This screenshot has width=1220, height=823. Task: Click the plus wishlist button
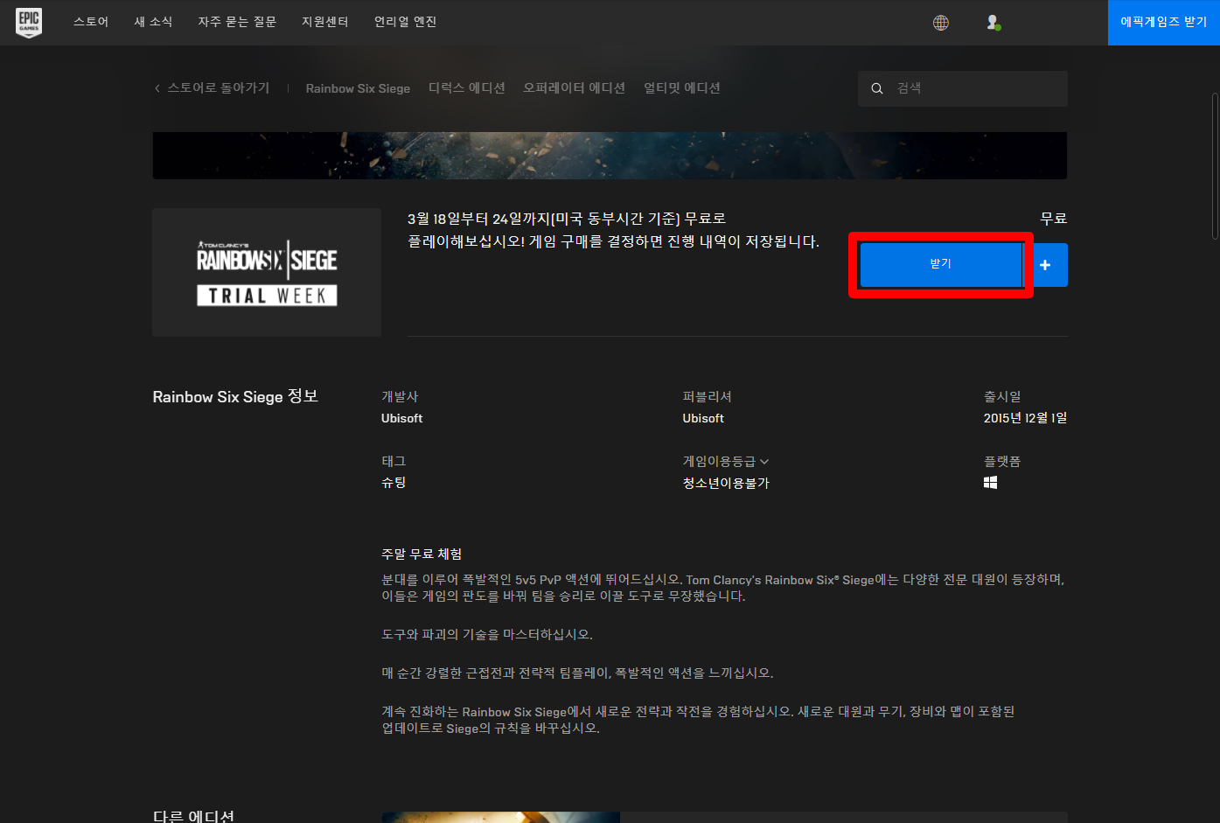pyautogui.click(x=1045, y=265)
